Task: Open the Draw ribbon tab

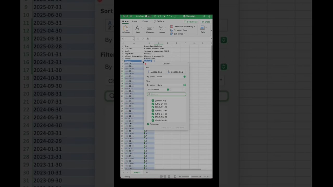Action: tap(145, 22)
